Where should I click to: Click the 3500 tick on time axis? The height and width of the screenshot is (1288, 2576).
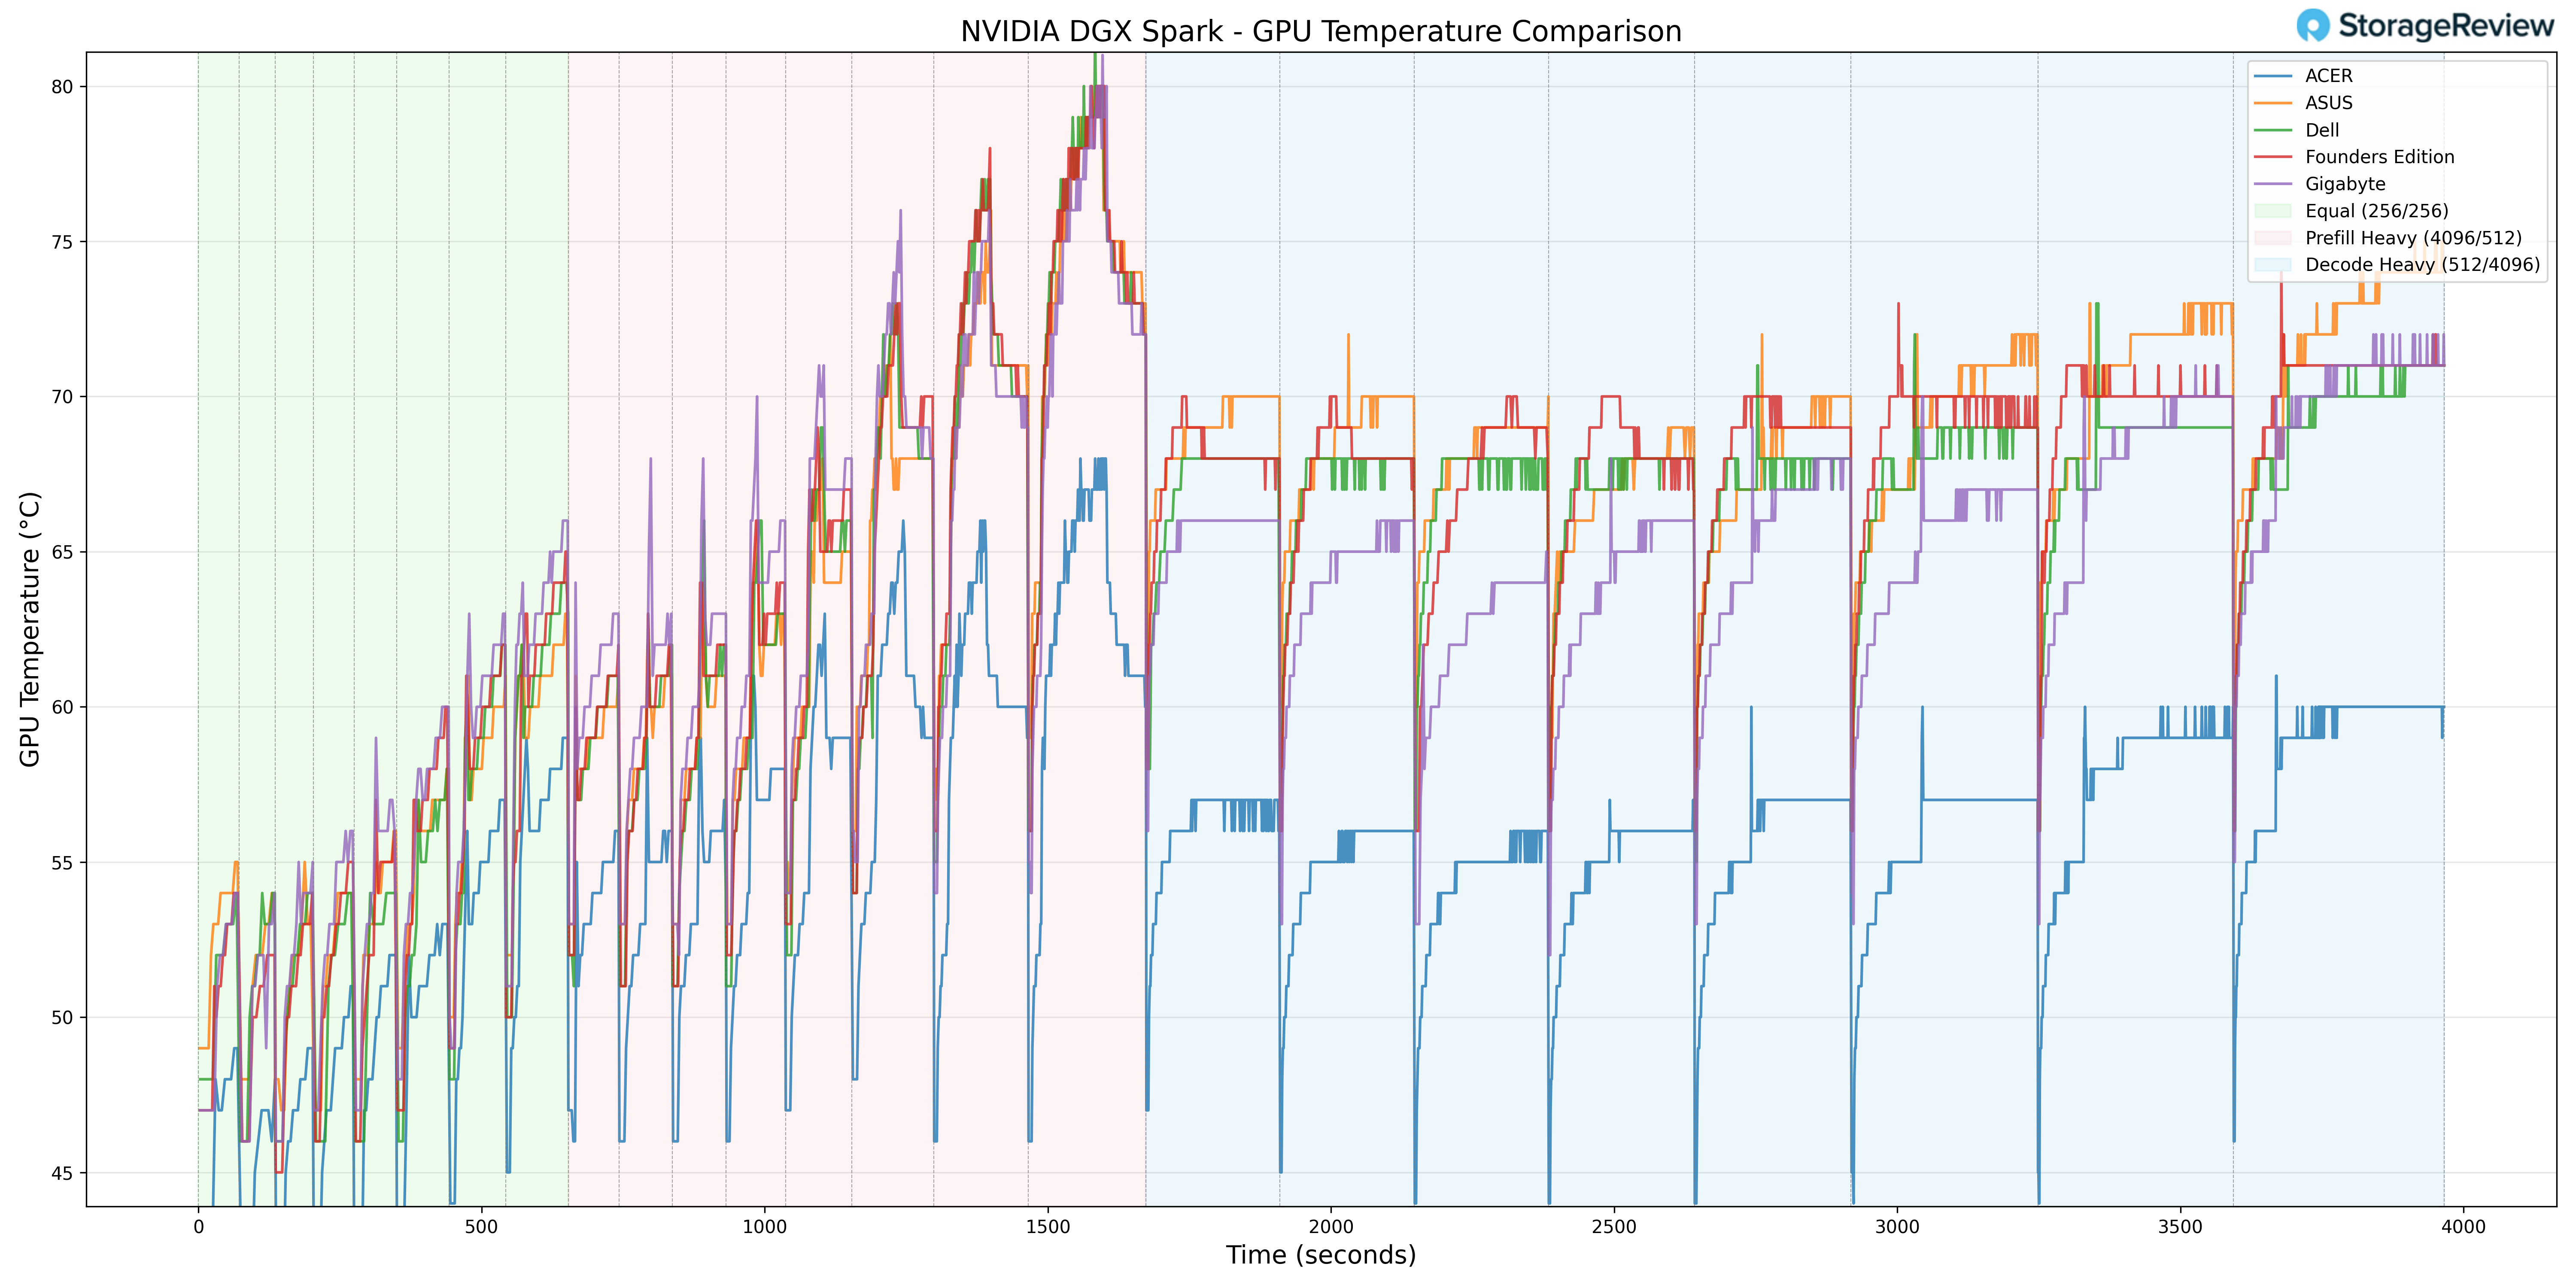pos(2180,1227)
